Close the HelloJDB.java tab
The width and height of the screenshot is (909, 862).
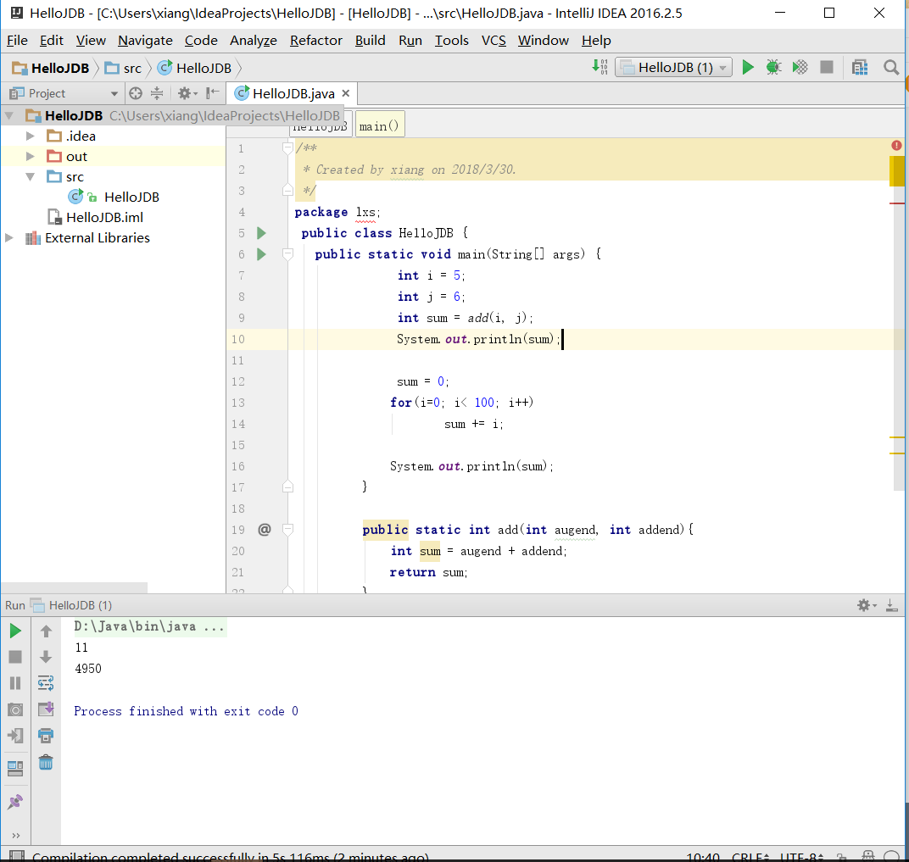tap(345, 93)
